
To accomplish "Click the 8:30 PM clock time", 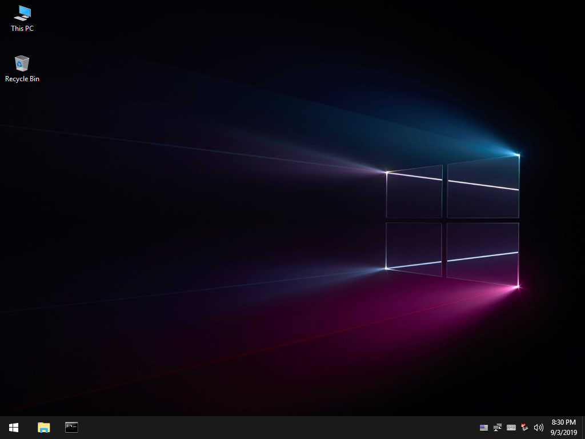I will 563,422.
